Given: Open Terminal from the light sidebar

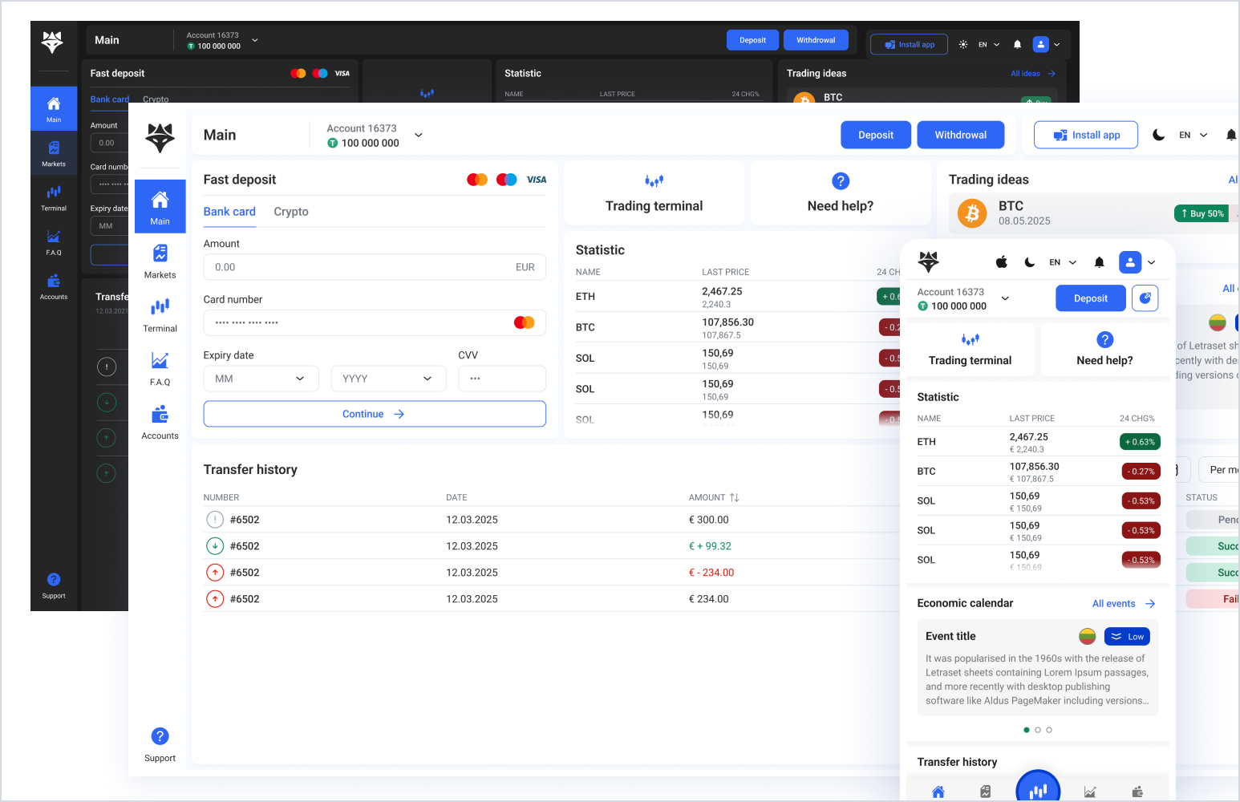Looking at the screenshot, I should click(160, 314).
